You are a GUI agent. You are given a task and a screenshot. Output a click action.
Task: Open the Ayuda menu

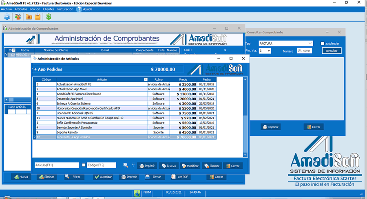click(x=88, y=9)
